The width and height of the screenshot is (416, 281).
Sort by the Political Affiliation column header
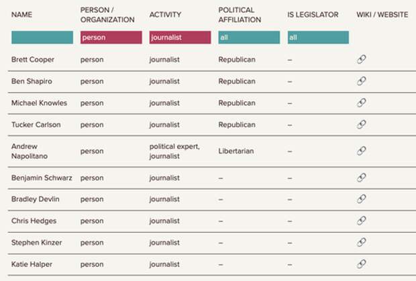[240, 15]
